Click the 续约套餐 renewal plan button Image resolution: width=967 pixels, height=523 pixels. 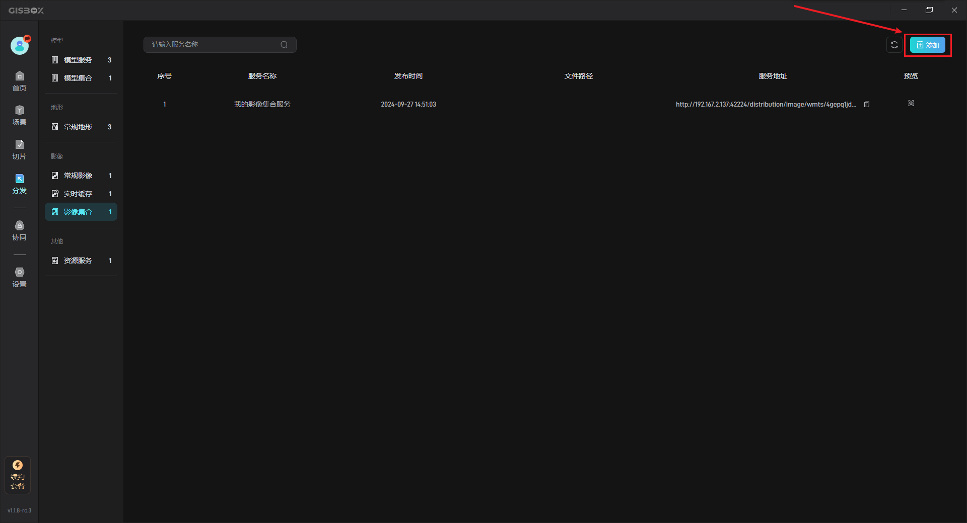pyautogui.click(x=18, y=475)
